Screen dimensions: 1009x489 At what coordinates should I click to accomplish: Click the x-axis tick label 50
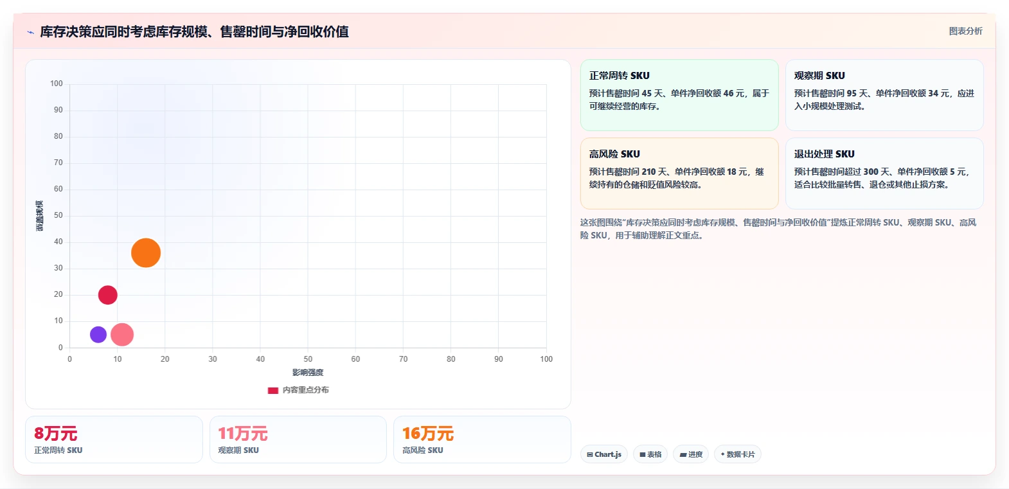308,359
